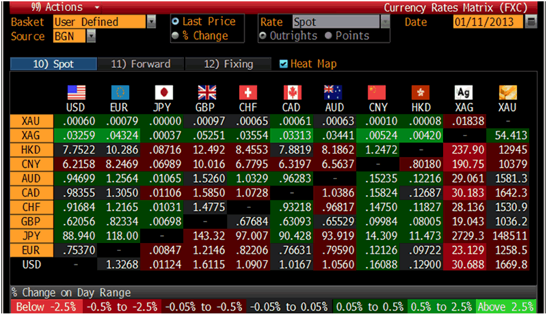The height and width of the screenshot is (314, 547).
Task: Click the EUR flag column icon
Action: [x=120, y=92]
